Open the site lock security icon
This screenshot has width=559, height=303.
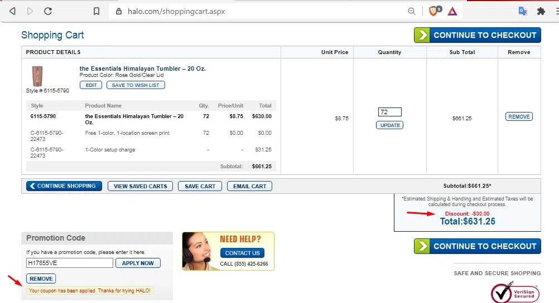click(x=119, y=11)
